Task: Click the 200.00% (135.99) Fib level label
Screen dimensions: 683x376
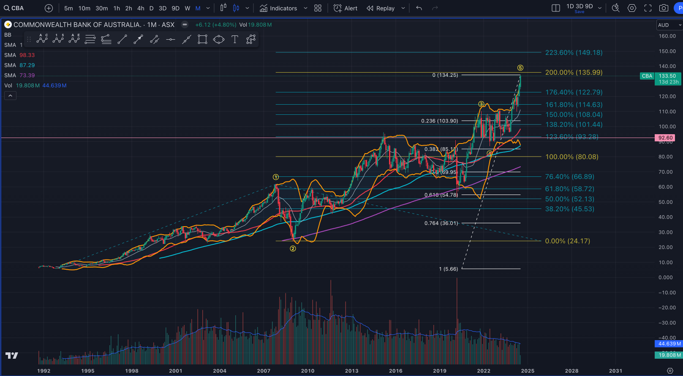Action: click(x=574, y=72)
